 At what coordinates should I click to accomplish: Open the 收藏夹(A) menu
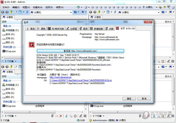[38, 7]
